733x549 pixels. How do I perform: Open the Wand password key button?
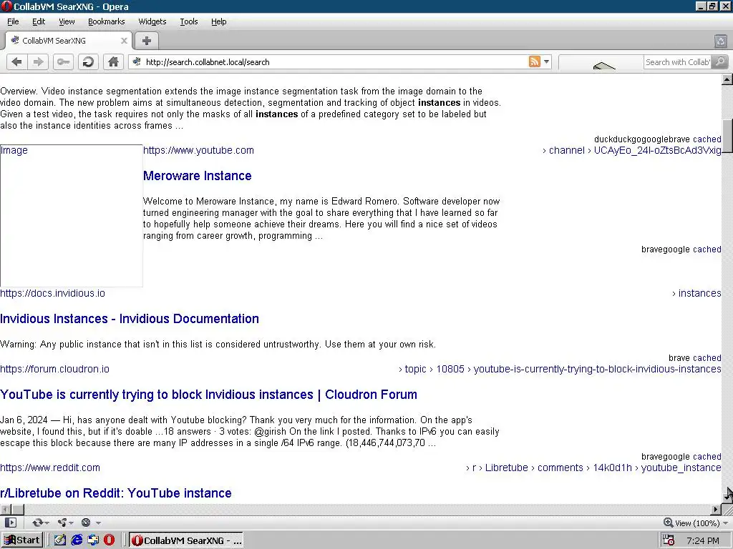point(63,62)
